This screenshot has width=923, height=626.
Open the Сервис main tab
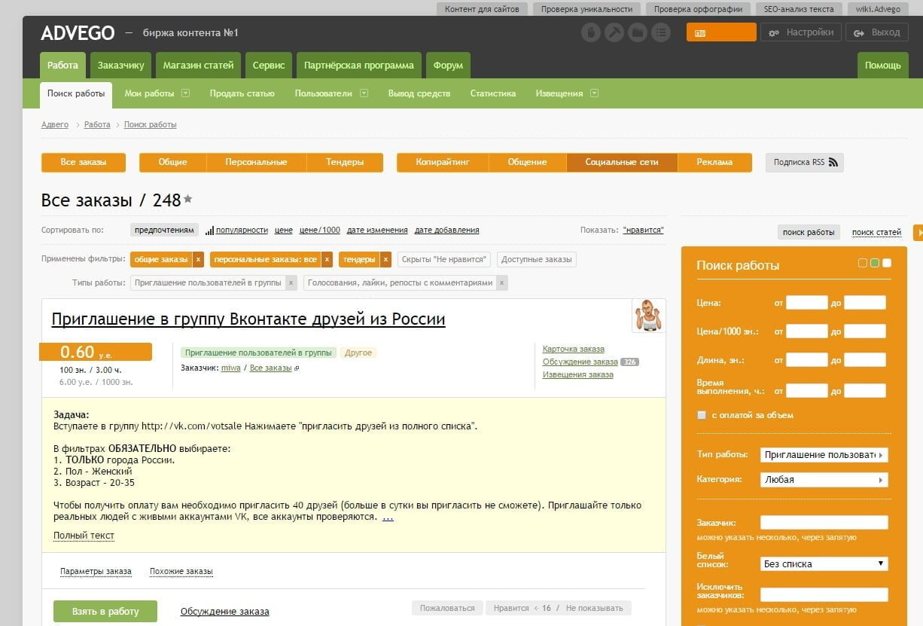click(269, 65)
